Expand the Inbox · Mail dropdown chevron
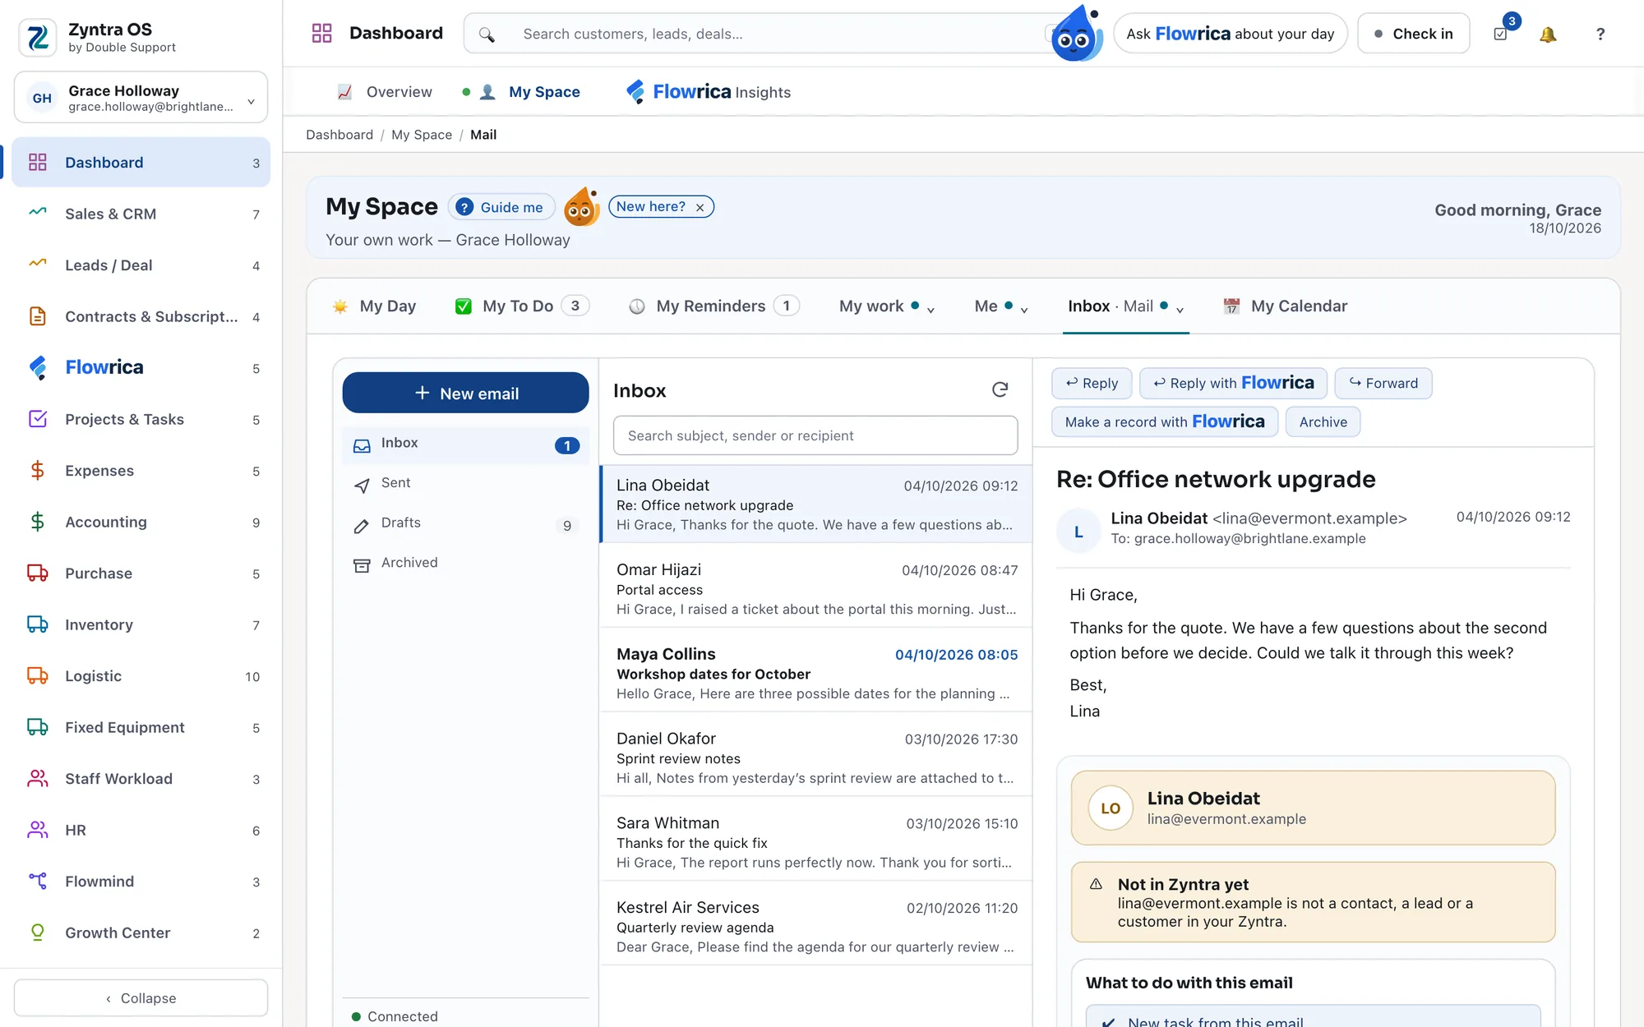The image size is (1644, 1027). point(1180,309)
